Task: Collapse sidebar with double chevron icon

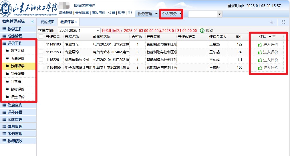Action: 32,21
